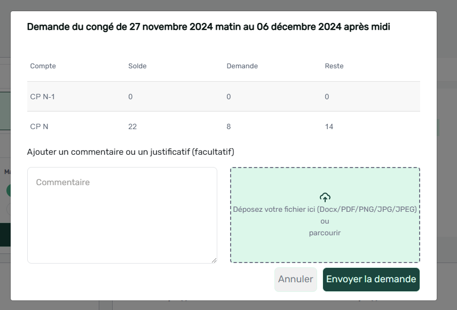
Task: Click the Annuler button
Action: 295,279
